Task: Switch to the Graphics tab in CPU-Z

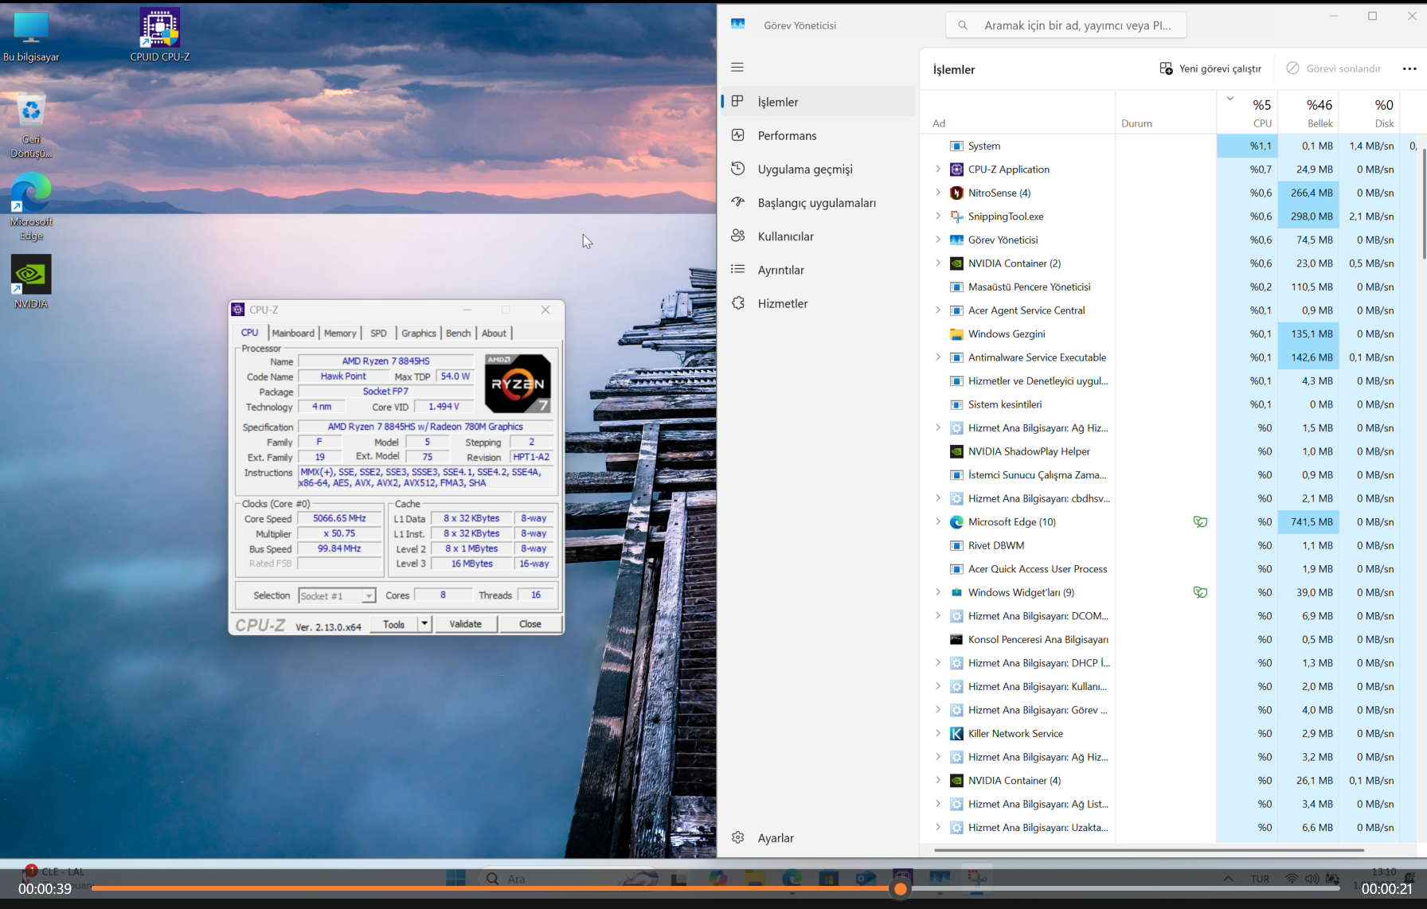Action: (x=419, y=334)
